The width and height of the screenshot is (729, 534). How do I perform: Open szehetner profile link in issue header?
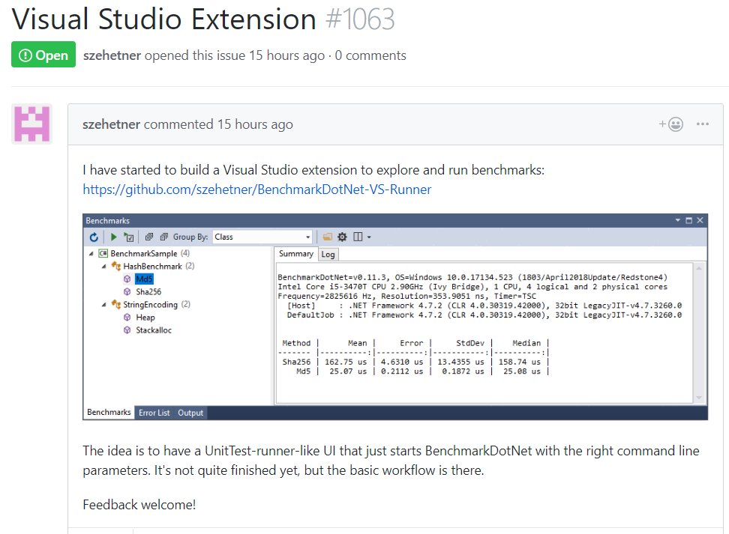(x=112, y=55)
